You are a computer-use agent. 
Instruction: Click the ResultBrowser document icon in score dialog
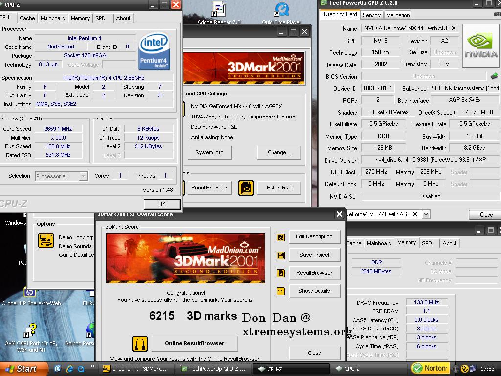tap(280, 273)
